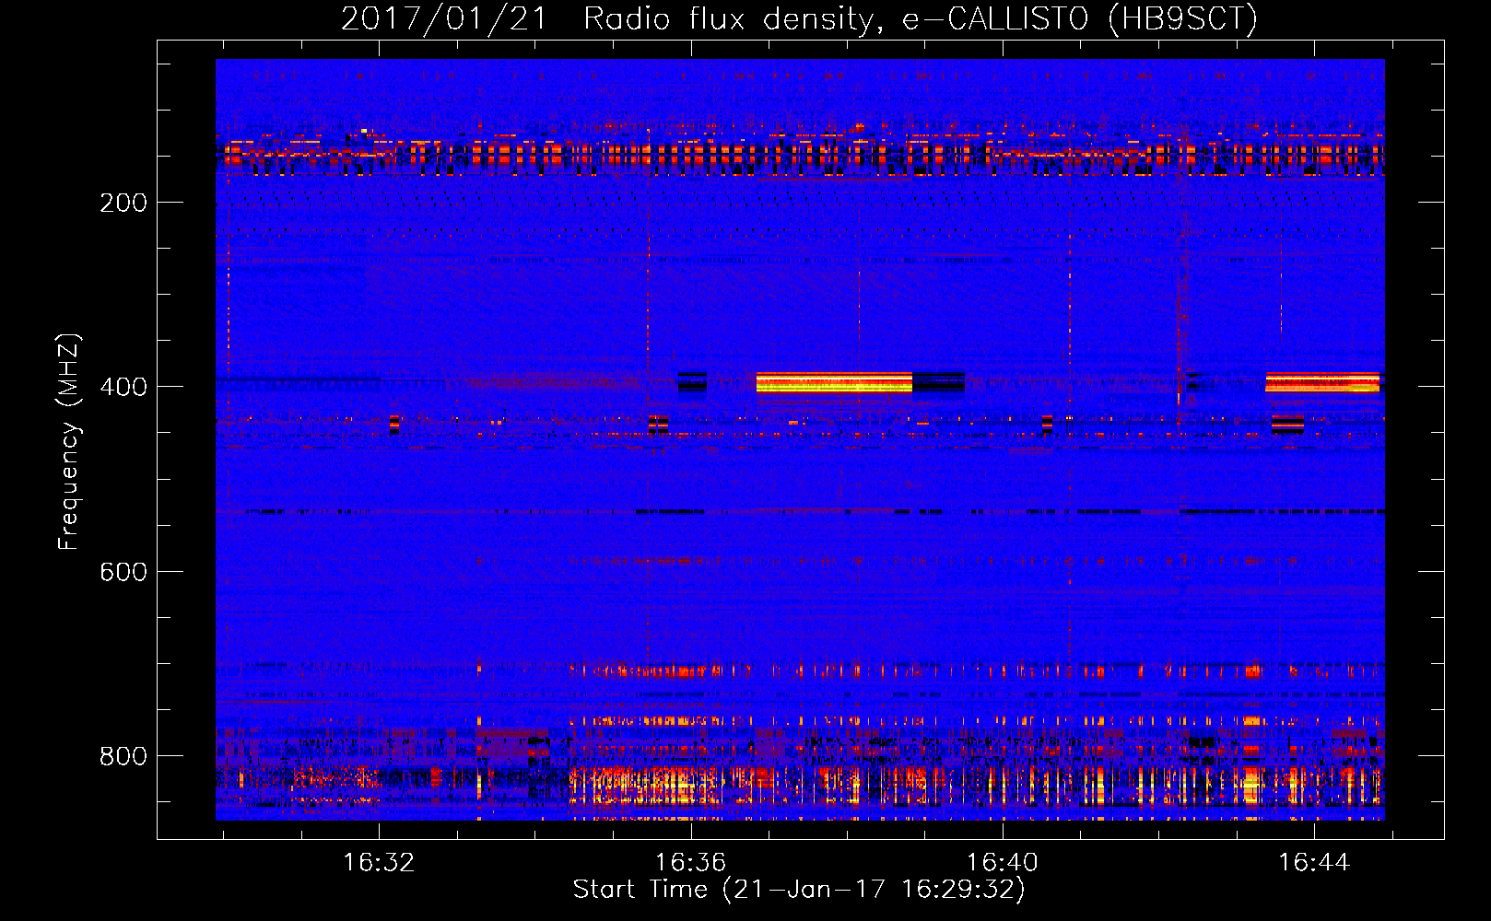Click the plot title '2017/01/21 Radio flux density'
The width and height of the screenshot is (1491, 921).
pos(799,18)
